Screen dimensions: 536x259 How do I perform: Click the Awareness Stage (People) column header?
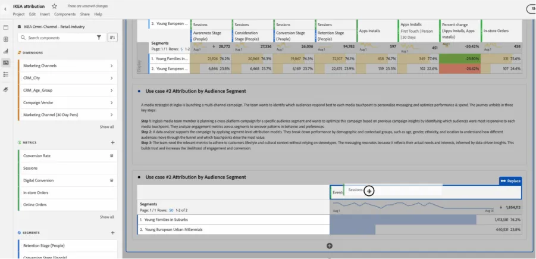click(211, 36)
